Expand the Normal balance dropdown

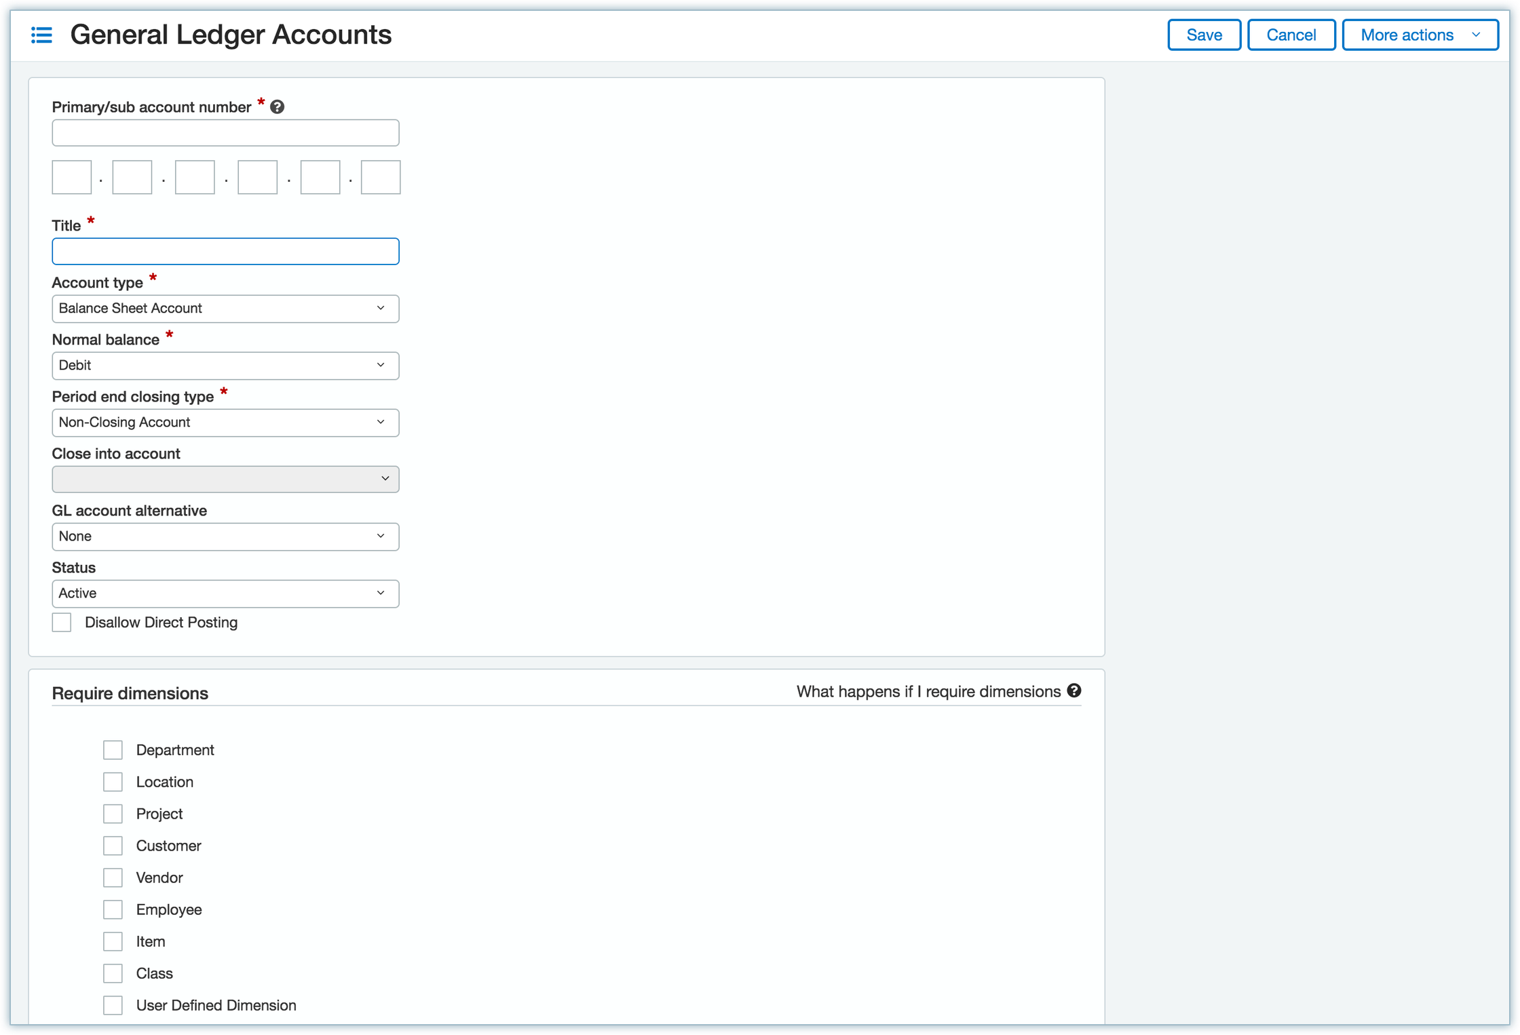(x=225, y=366)
